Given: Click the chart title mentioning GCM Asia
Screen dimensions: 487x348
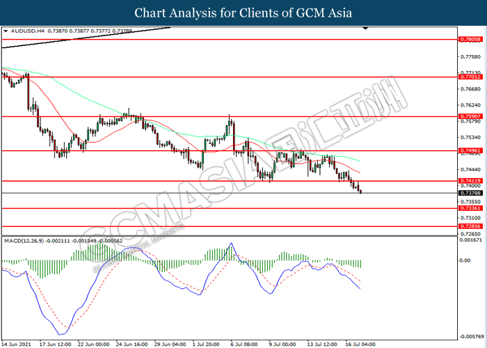Looking at the screenshot, I should 243,13.
